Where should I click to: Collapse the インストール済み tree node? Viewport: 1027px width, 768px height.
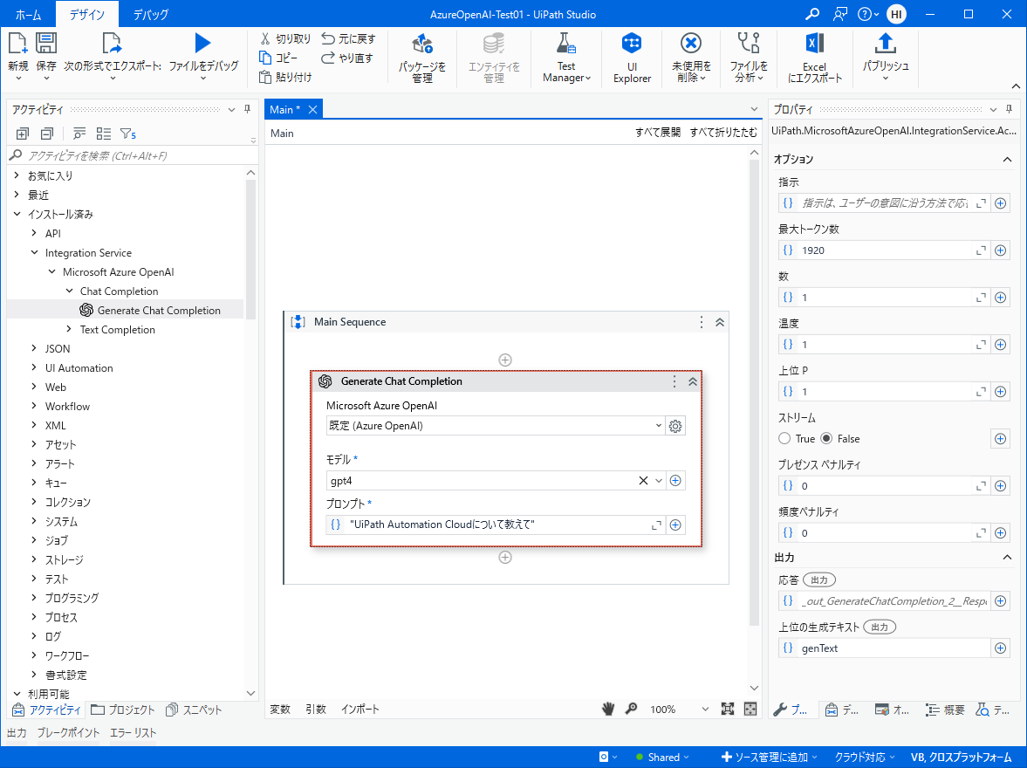tap(17, 214)
